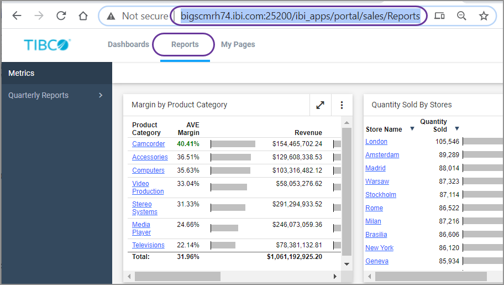Click the URL address field
Viewport: 504px width, 285px height.
click(x=300, y=16)
